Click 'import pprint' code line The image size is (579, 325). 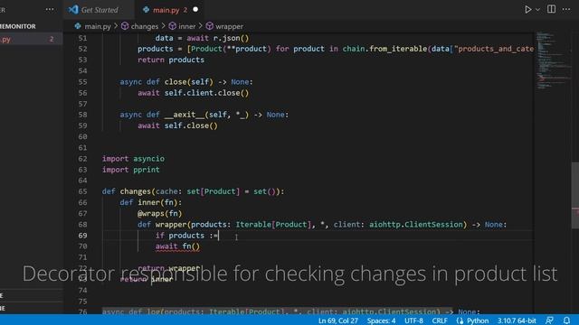point(130,170)
